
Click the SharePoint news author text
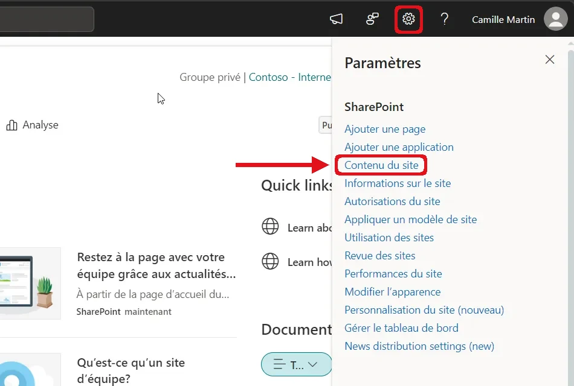[98, 312]
